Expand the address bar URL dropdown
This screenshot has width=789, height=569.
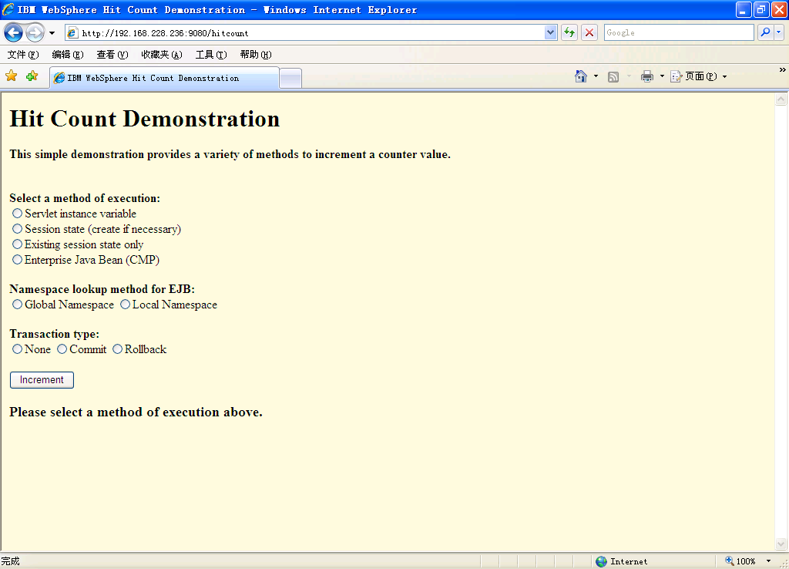(x=550, y=32)
